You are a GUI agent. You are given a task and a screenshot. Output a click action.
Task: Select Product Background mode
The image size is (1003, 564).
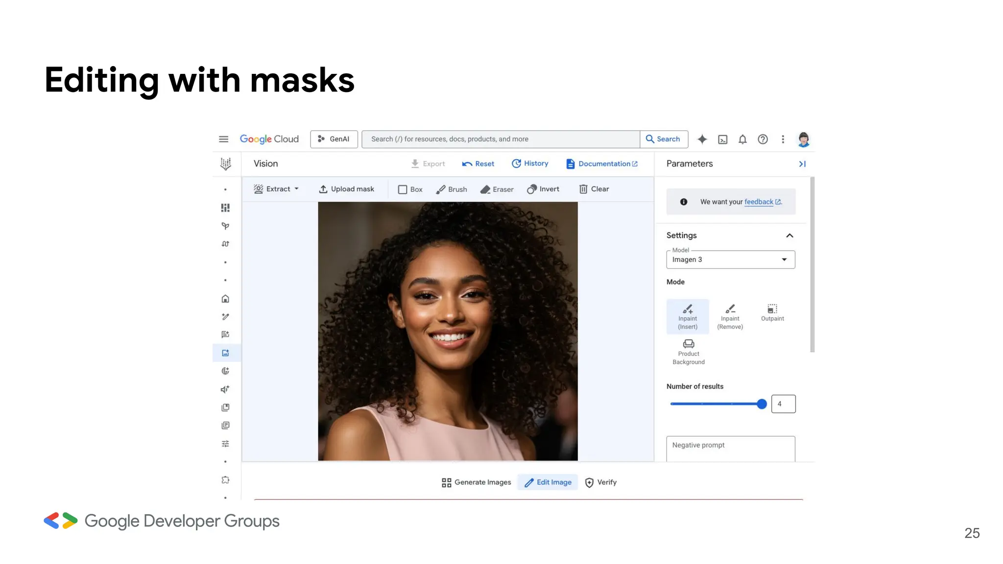coord(689,352)
